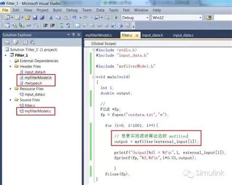Switch to the input_data.c tab

(x=183, y=35)
